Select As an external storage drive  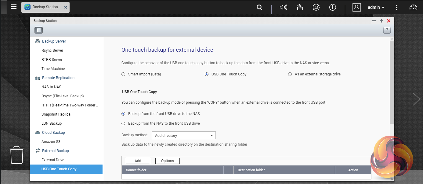[290, 74]
